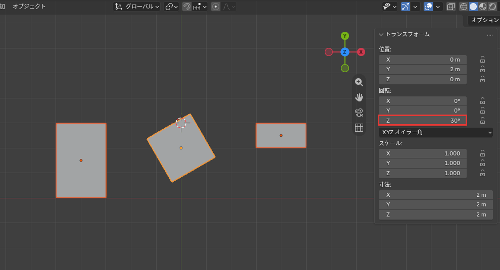This screenshot has width=500, height=270.
Task: Toggle lock for location Y
Action: coord(482,69)
